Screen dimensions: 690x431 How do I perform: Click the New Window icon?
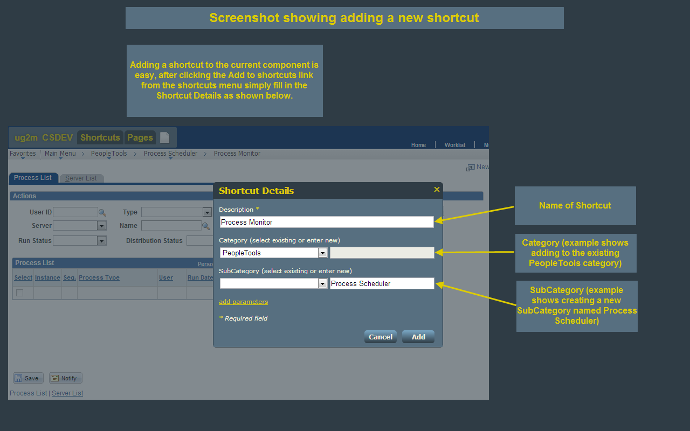[471, 167]
